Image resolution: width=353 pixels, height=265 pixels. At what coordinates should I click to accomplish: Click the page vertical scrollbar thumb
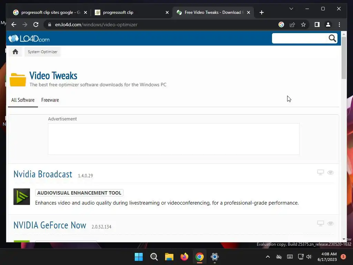[x=344, y=58]
